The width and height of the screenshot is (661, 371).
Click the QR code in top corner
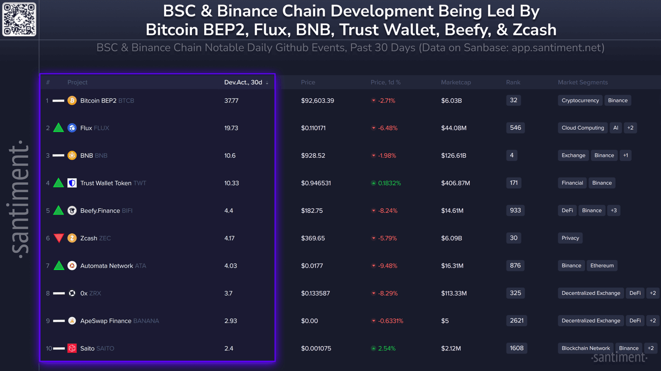click(19, 19)
